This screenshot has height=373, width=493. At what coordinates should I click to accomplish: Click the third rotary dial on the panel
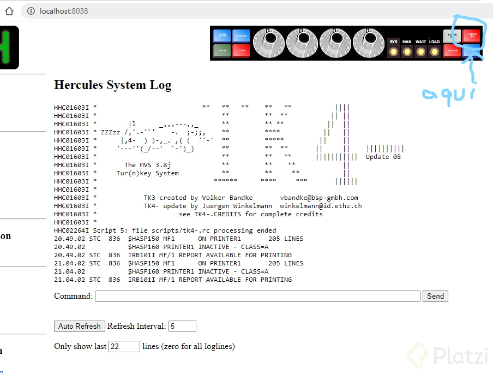pos(335,43)
